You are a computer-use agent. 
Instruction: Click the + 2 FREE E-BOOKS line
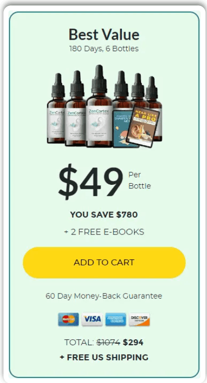pyautogui.click(x=104, y=232)
